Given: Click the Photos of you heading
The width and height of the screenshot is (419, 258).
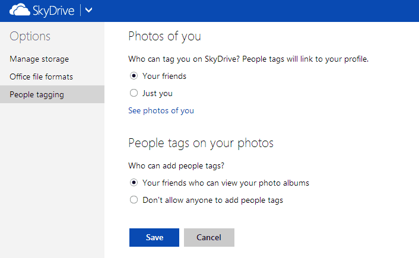Looking at the screenshot, I should coord(164,36).
